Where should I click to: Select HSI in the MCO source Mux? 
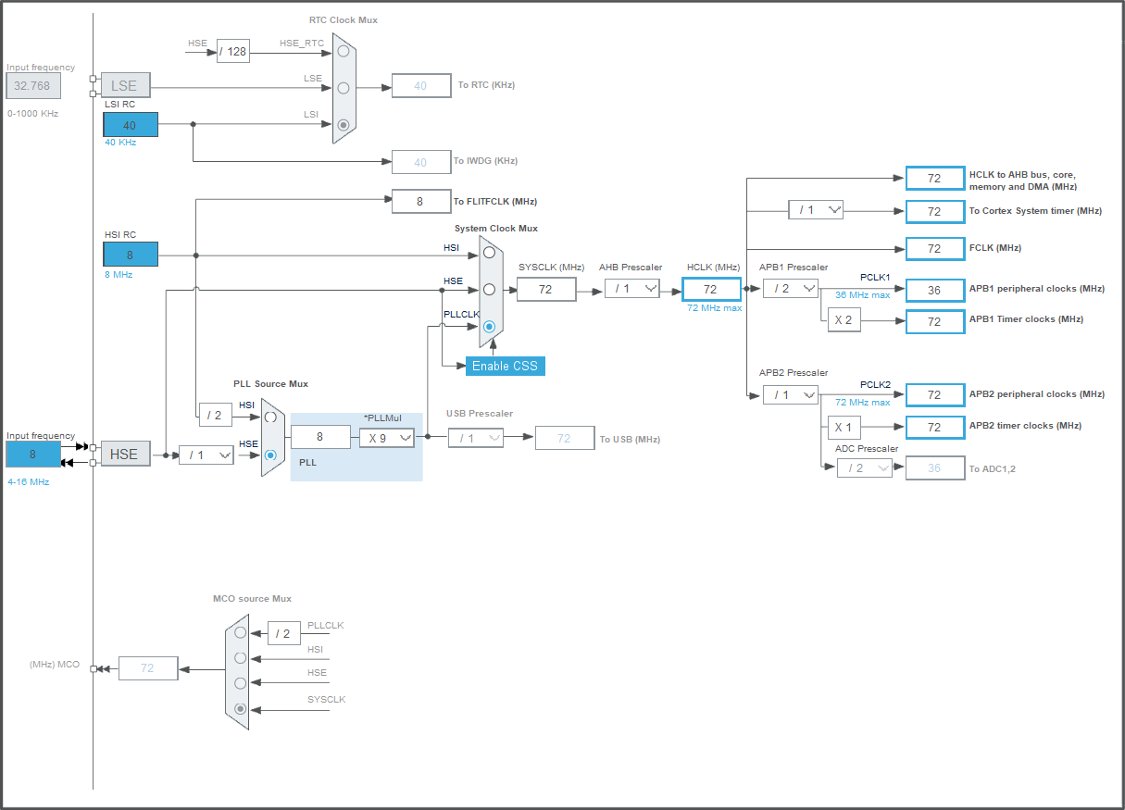pos(241,658)
